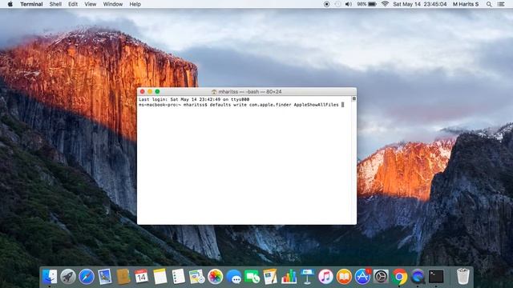Open Calendar showing 14 in Dock
The image size is (513, 288).
tap(141, 277)
